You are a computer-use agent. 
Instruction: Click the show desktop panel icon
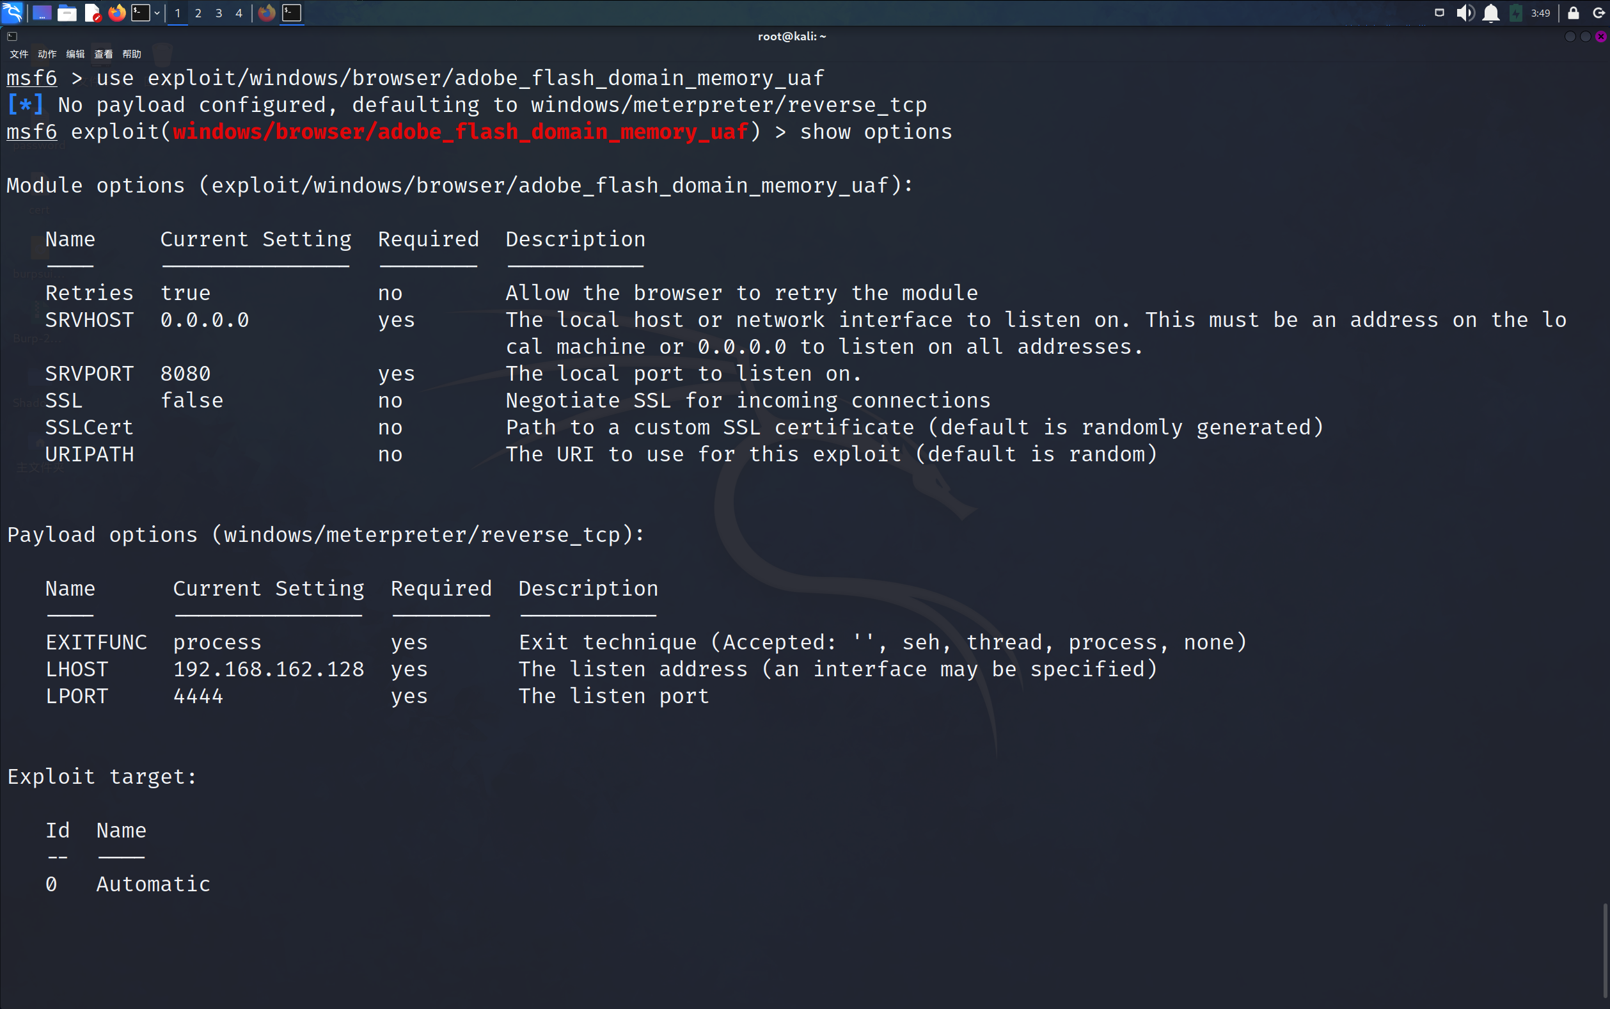[x=42, y=13]
